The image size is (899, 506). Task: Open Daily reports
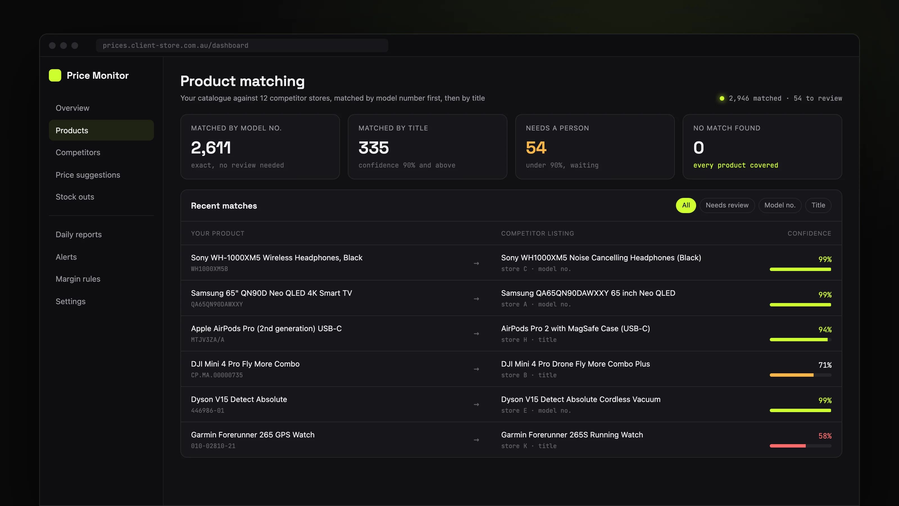pyautogui.click(x=101, y=235)
